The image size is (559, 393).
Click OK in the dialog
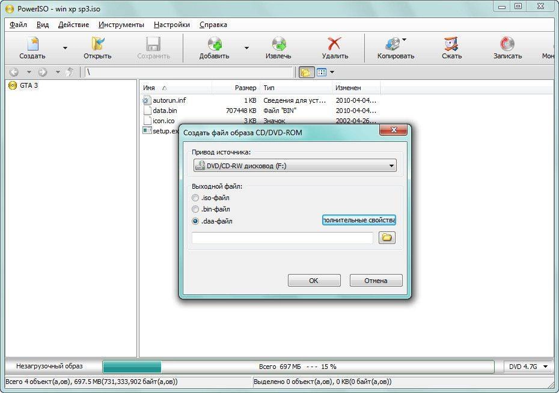pos(314,281)
